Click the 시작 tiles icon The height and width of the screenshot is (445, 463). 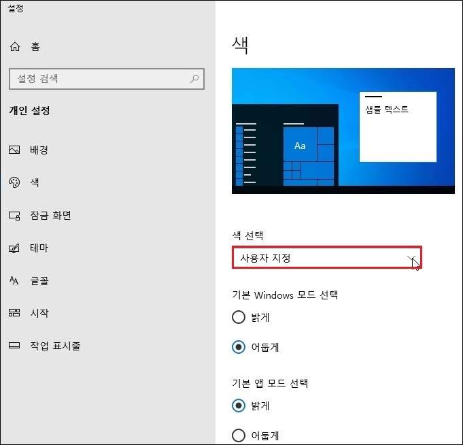(x=14, y=312)
